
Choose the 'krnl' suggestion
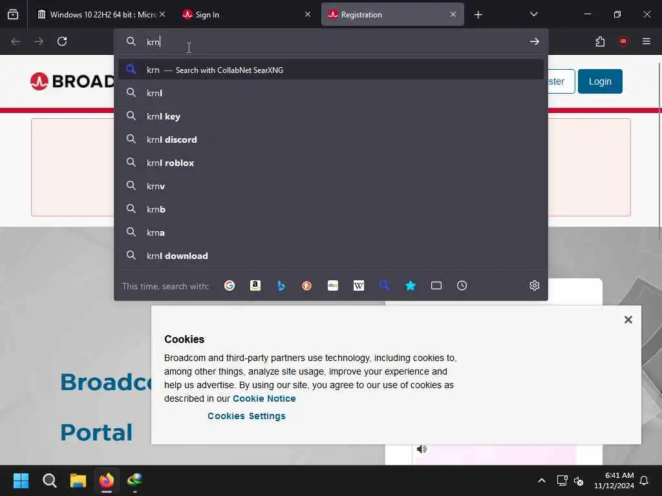click(331, 93)
